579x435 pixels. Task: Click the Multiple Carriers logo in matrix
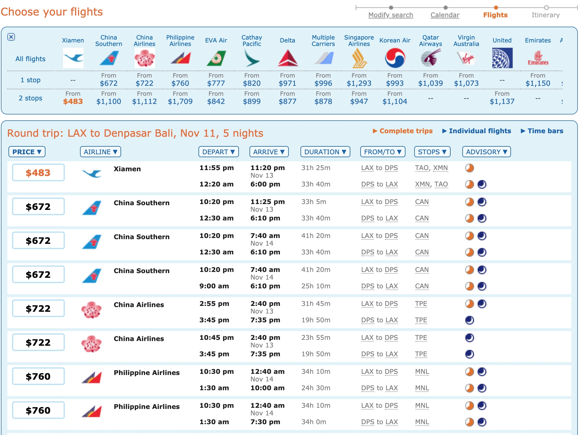click(323, 58)
